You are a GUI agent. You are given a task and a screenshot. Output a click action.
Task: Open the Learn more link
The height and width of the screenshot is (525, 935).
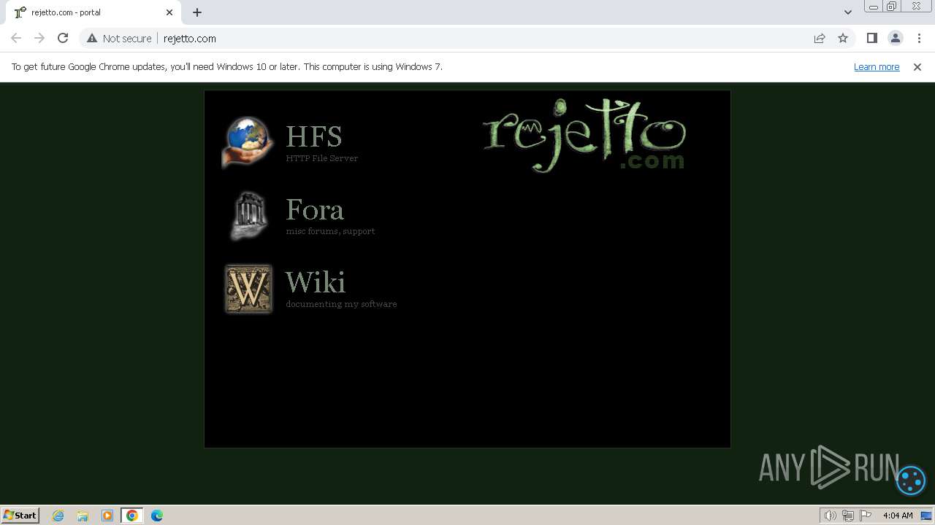click(x=877, y=66)
